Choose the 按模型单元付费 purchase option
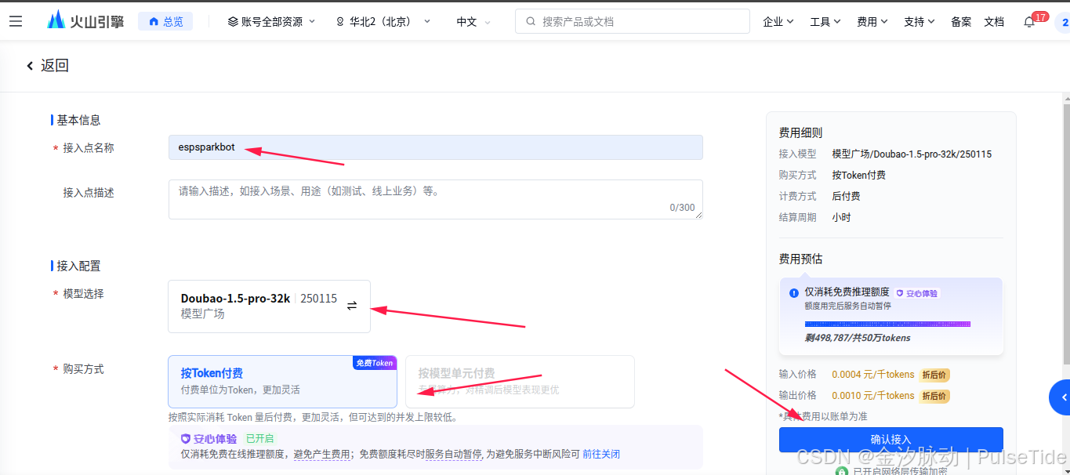1070x475 pixels. [x=520, y=382]
